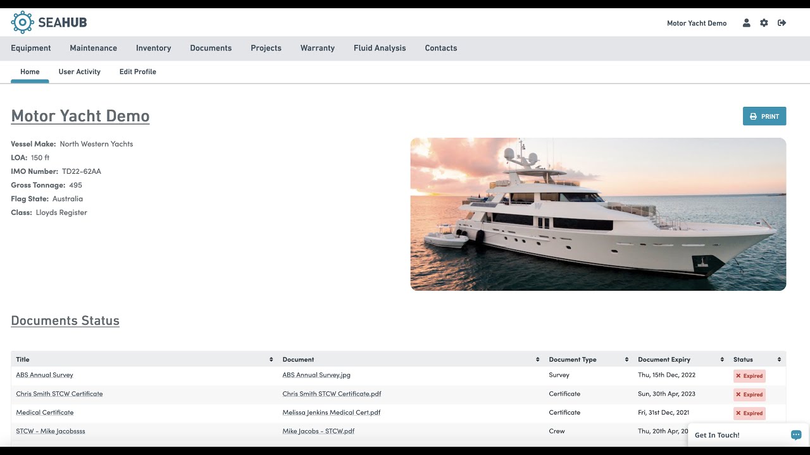This screenshot has width=810, height=455.
Task: Open STCW - Mike Jacobssss title link
Action: click(51, 431)
